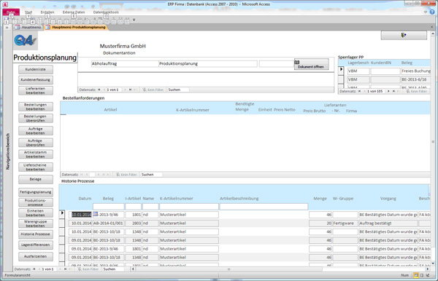Image resolution: width=438 pixels, height=281 pixels.
Task: Click record selector arrow of first Sperrlager row
Action: tap(341, 71)
